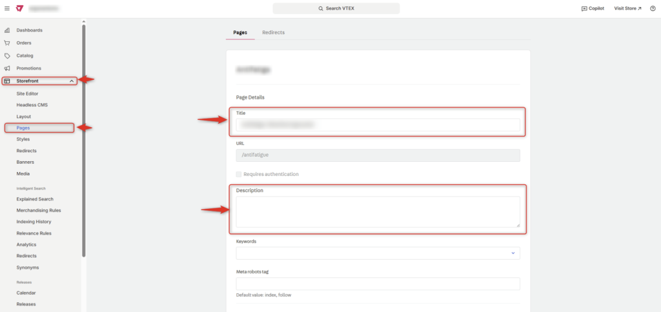Image resolution: width=661 pixels, height=312 pixels.
Task: Open Explained Search
Action: 35,199
